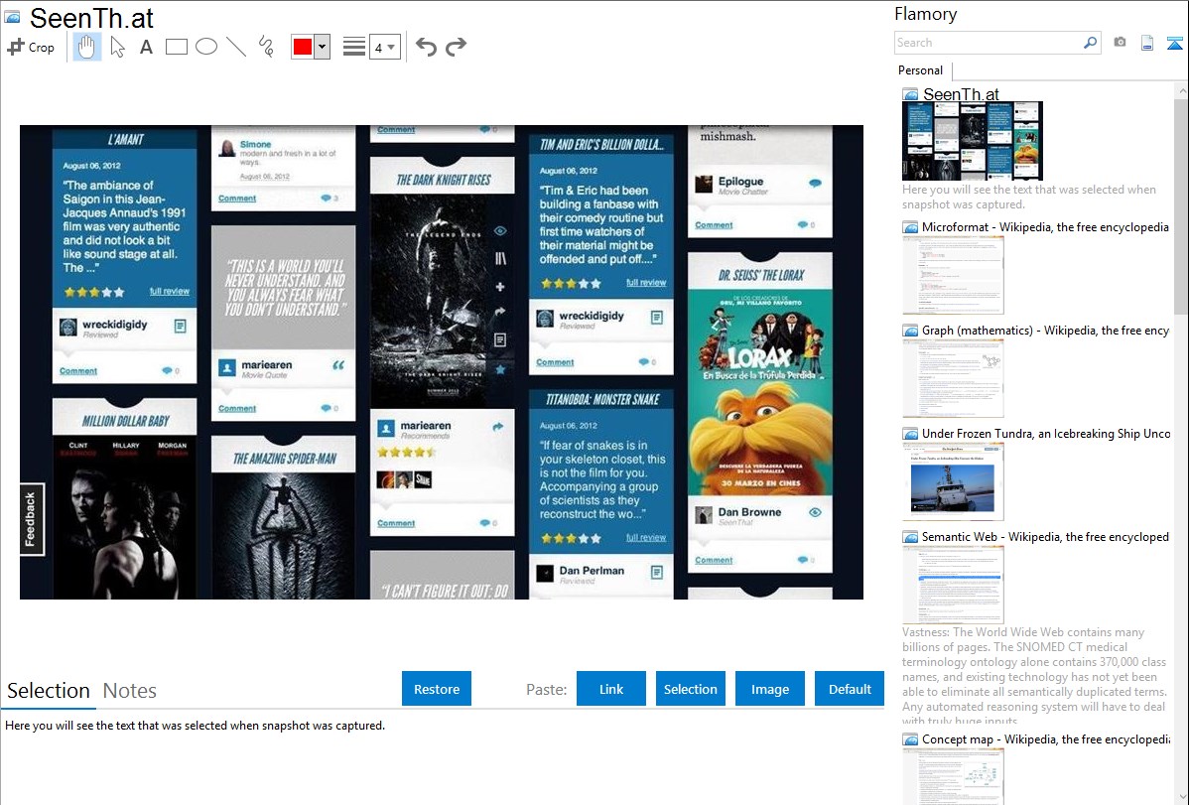Click the Microformat - Wikipedia snapshot title
Image resolution: width=1189 pixels, height=805 pixels.
tap(1046, 227)
